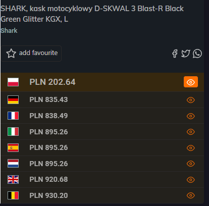209x206 pixels.
Task: Share product via WhatsApp
Action: pyautogui.click(x=197, y=54)
